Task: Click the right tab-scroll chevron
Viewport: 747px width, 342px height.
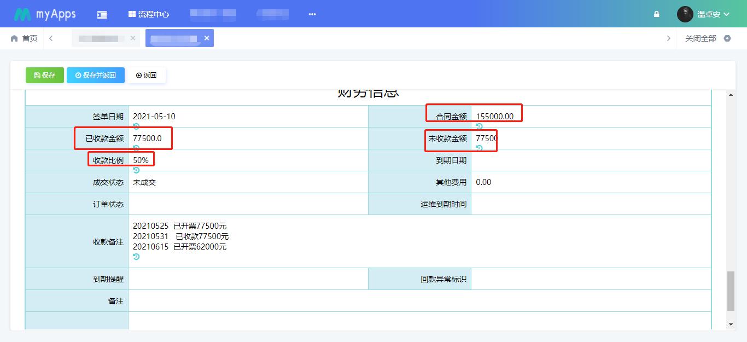Action: pyautogui.click(x=668, y=38)
